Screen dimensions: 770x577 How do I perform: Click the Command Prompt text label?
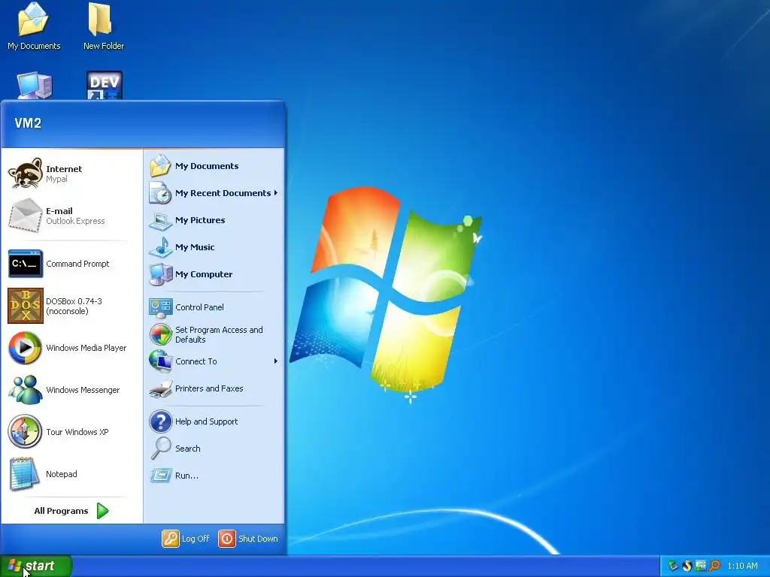click(x=77, y=264)
